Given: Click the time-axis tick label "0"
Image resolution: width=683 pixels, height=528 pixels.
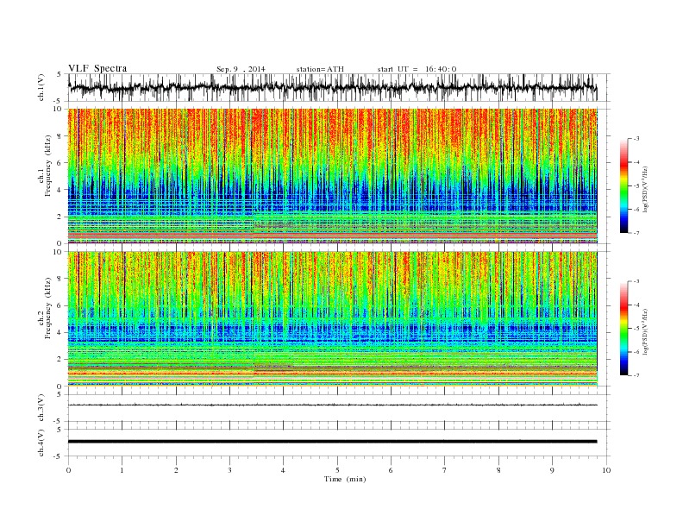Looking at the screenshot, I should (68, 470).
